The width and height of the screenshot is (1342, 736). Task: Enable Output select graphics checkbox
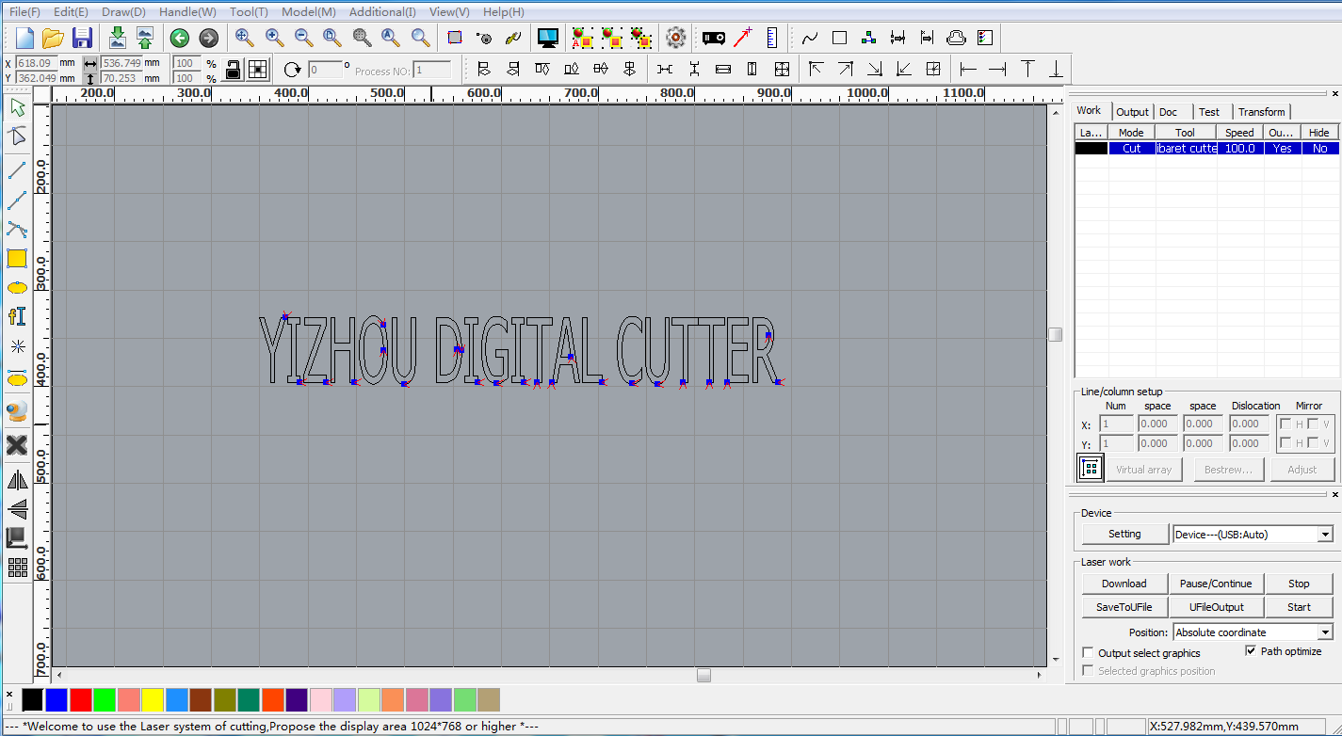[1089, 653]
